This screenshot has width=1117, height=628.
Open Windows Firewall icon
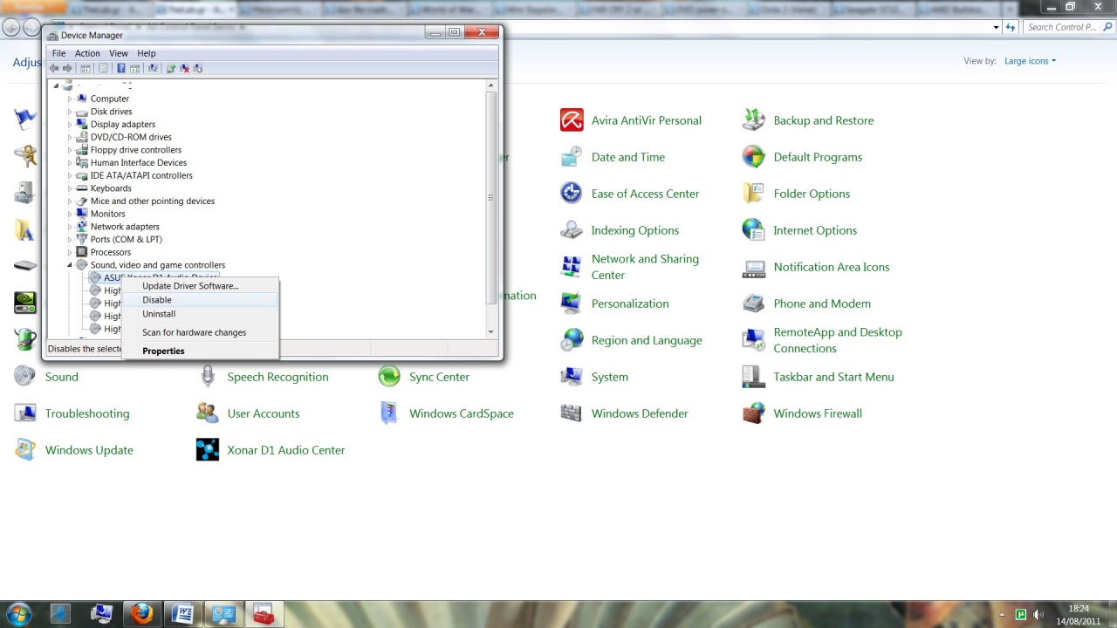tap(754, 413)
